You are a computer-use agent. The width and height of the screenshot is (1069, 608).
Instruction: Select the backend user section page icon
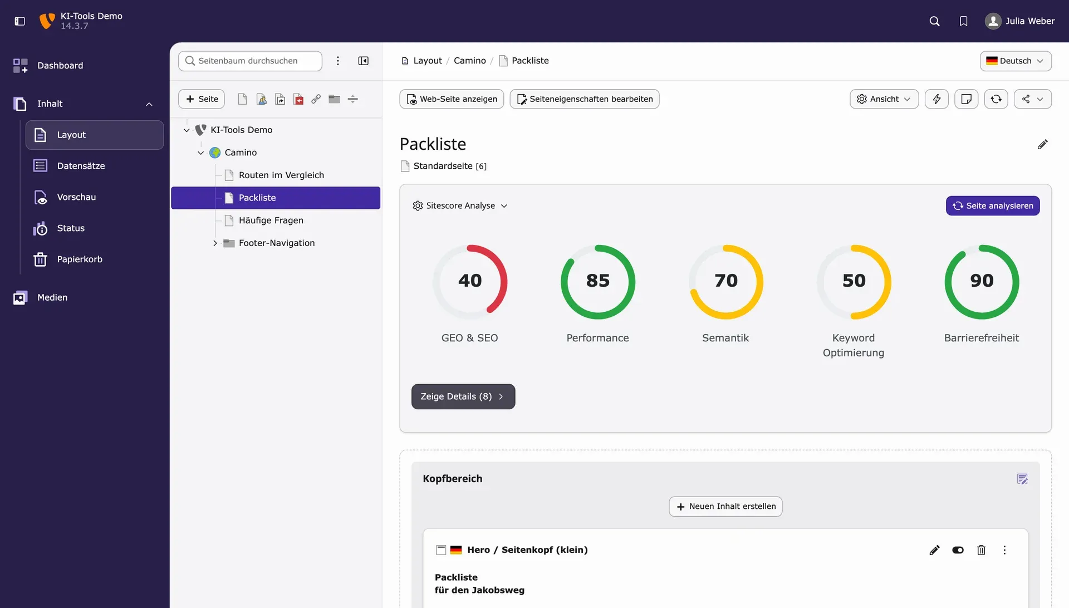click(x=261, y=99)
